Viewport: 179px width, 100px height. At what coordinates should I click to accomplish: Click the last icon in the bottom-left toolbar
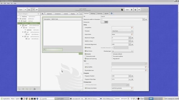[34, 89]
